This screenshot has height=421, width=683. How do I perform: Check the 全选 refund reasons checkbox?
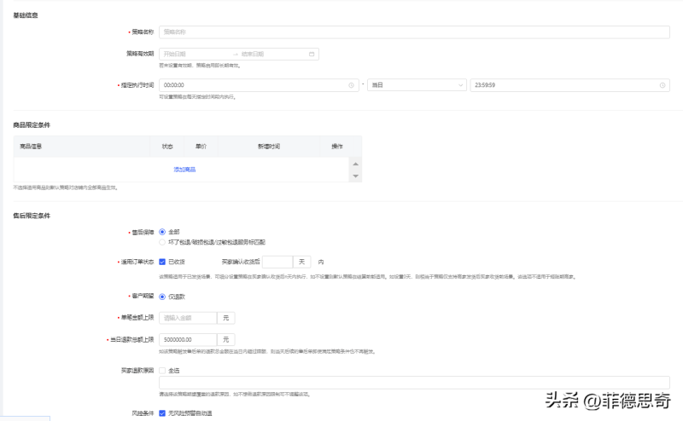click(x=163, y=371)
